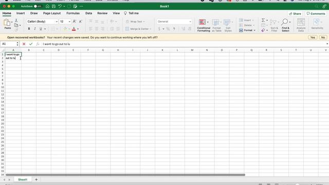Click the Clear eraser icon
This screenshot has width=329, height=185.
click(263, 30)
